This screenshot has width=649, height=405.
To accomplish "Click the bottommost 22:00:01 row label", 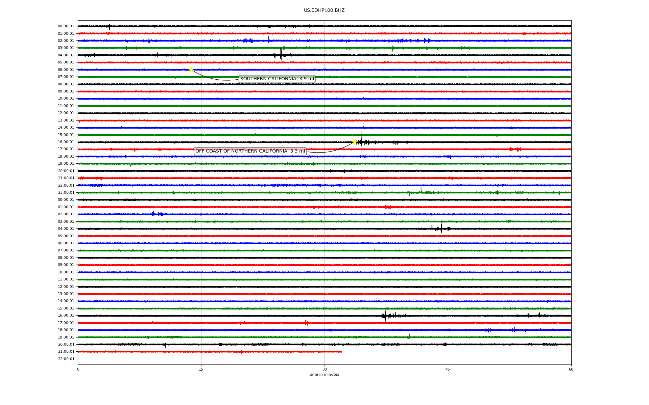I will point(66,359).
